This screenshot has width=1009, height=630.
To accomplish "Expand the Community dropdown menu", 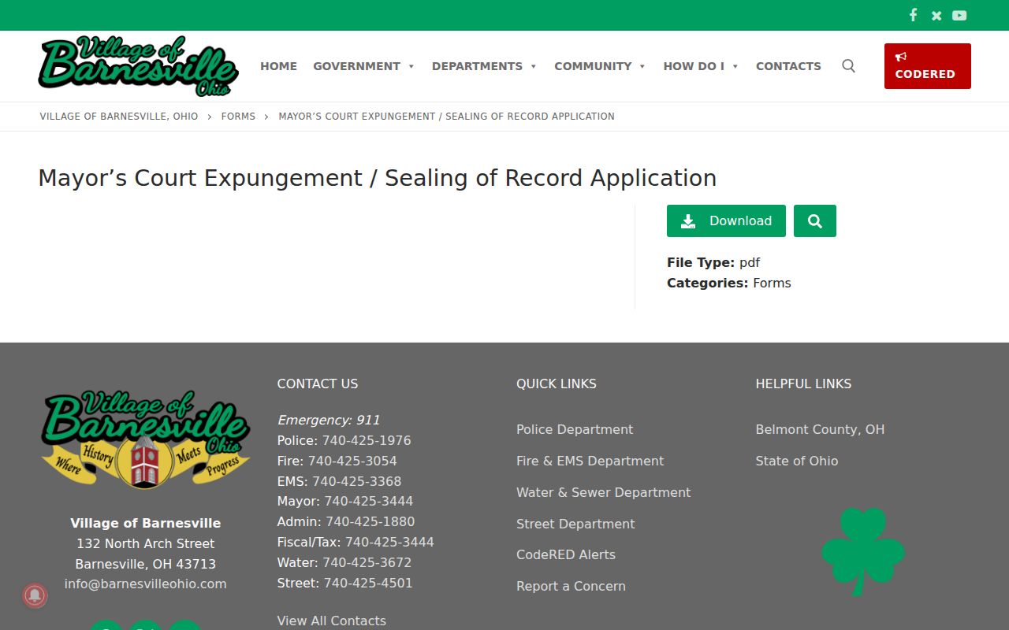I will coord(601,66).
